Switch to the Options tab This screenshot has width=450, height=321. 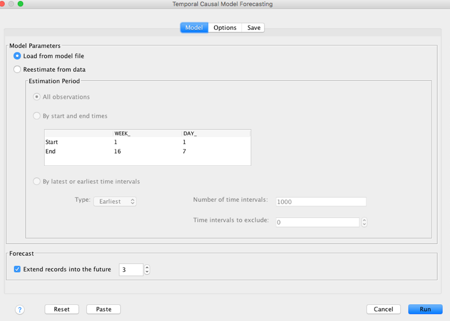pyautogui.click(x=225, y=28)
